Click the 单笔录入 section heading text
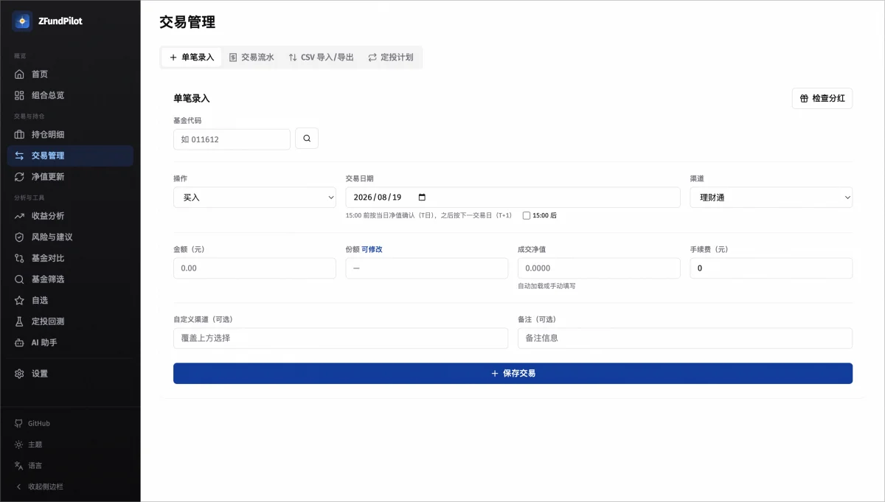This screenshot has height=502, width=885. [x=192, y=98]
